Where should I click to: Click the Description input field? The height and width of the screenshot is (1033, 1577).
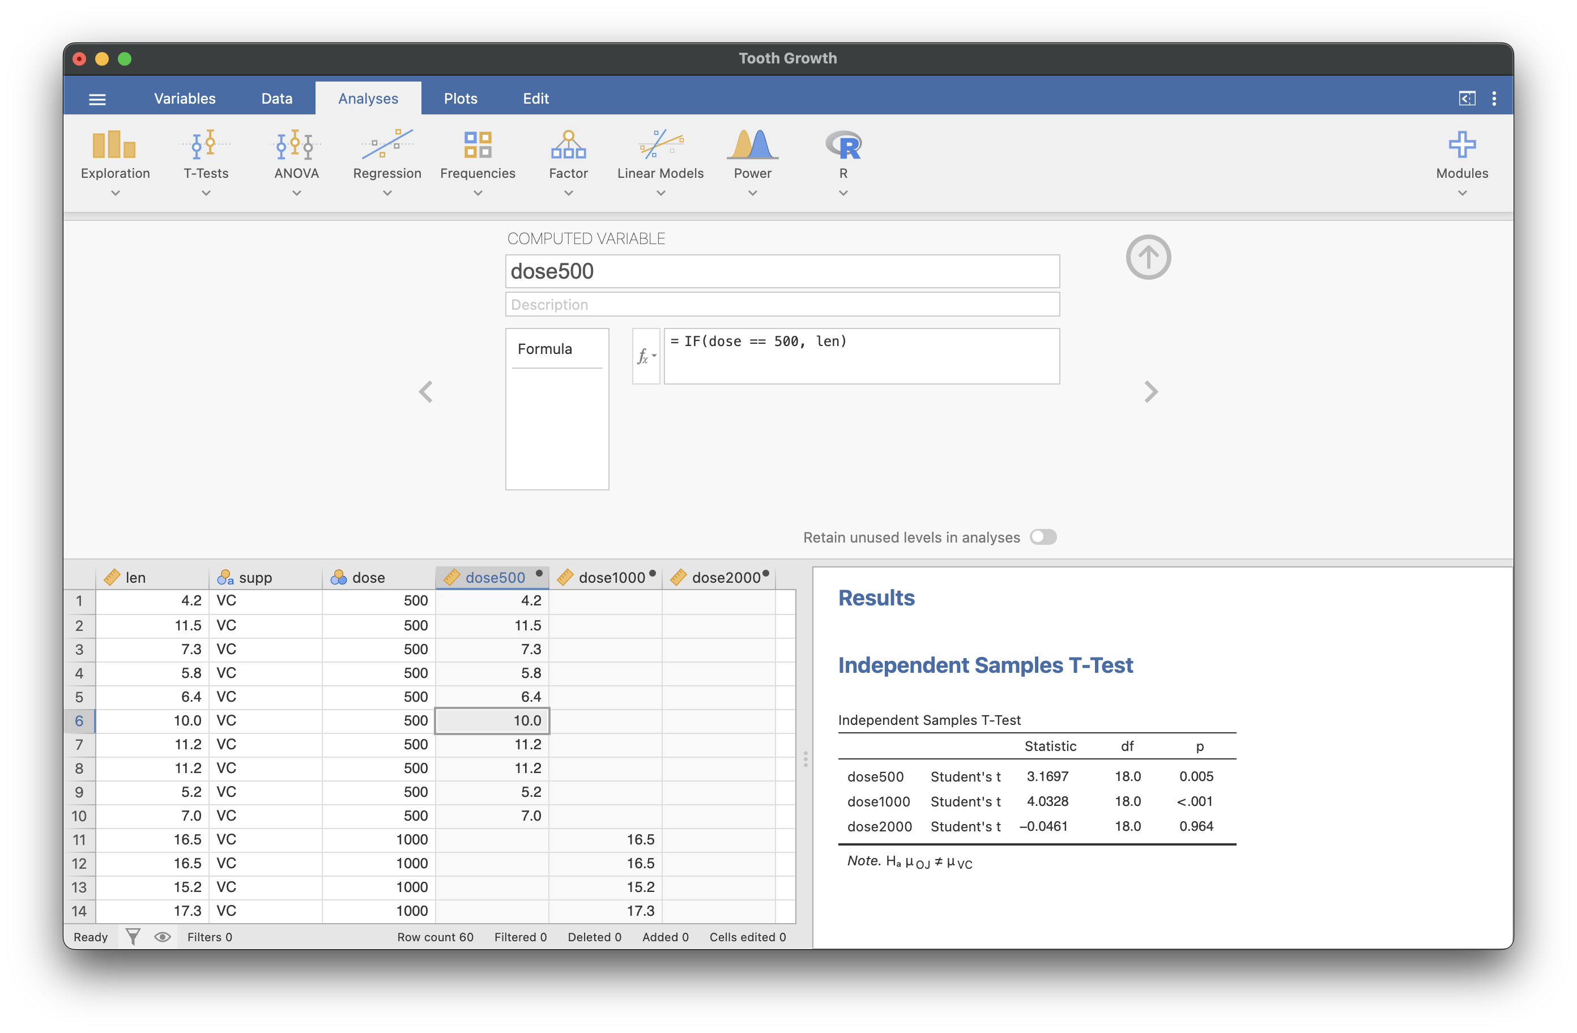(782, 305)
